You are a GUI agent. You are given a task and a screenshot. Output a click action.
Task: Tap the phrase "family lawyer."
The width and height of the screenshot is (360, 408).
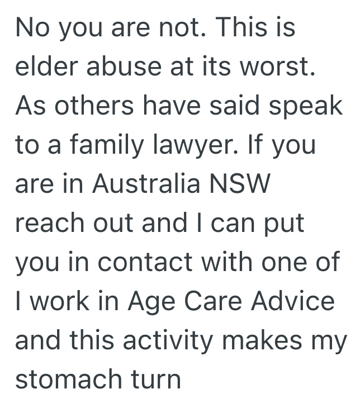[143, 145]
